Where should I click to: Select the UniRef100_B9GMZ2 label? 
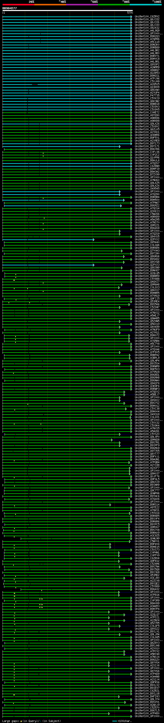147,206
